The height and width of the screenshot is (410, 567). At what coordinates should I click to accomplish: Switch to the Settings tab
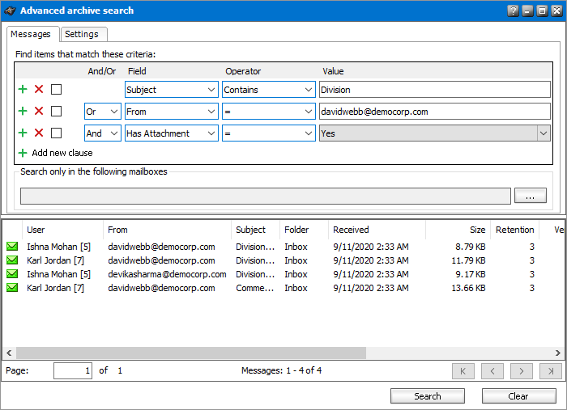pos(82,34)
